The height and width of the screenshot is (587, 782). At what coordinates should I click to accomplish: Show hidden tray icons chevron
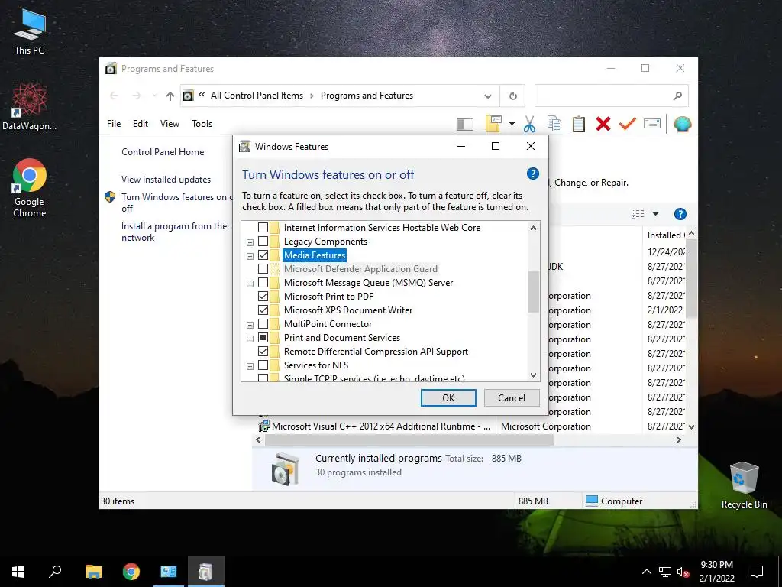[646, 572]
